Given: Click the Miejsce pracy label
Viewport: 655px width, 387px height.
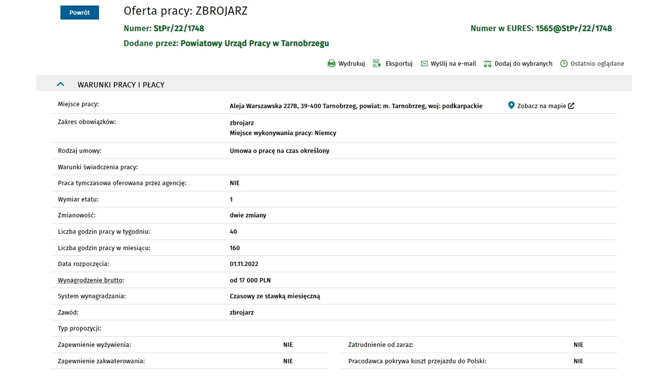Looking at the screenshot, I should pyautogui.click(x=79, y=104).
